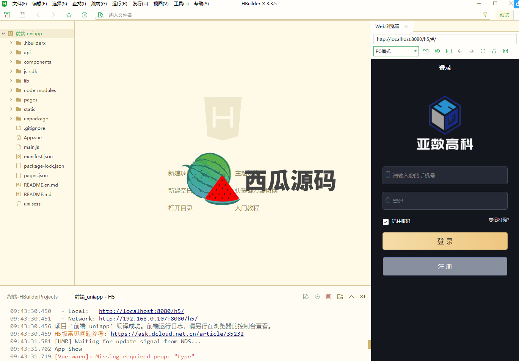The image size is (519, 361).
Task: Open a new terminal with plus icon
Action: 340,297
